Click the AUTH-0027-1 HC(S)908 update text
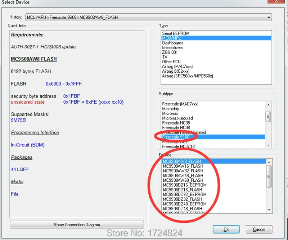The height and width of the screenshot is (240, 288). (43, 47)
